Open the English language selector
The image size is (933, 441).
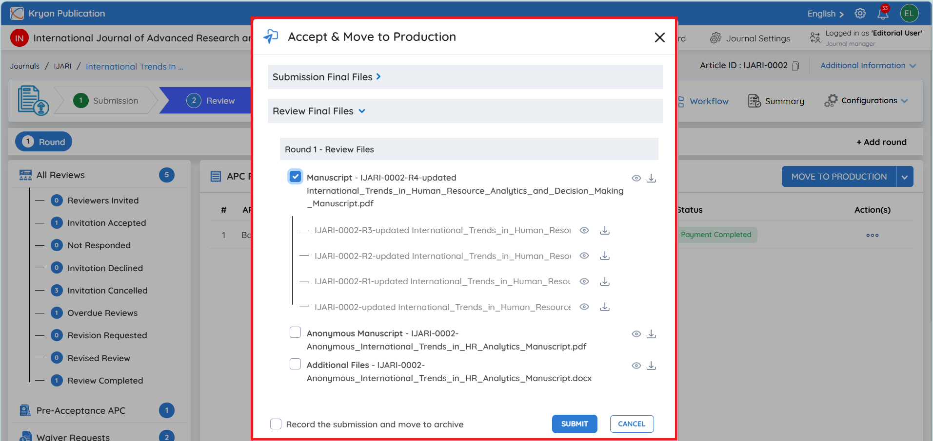(825, 14)
